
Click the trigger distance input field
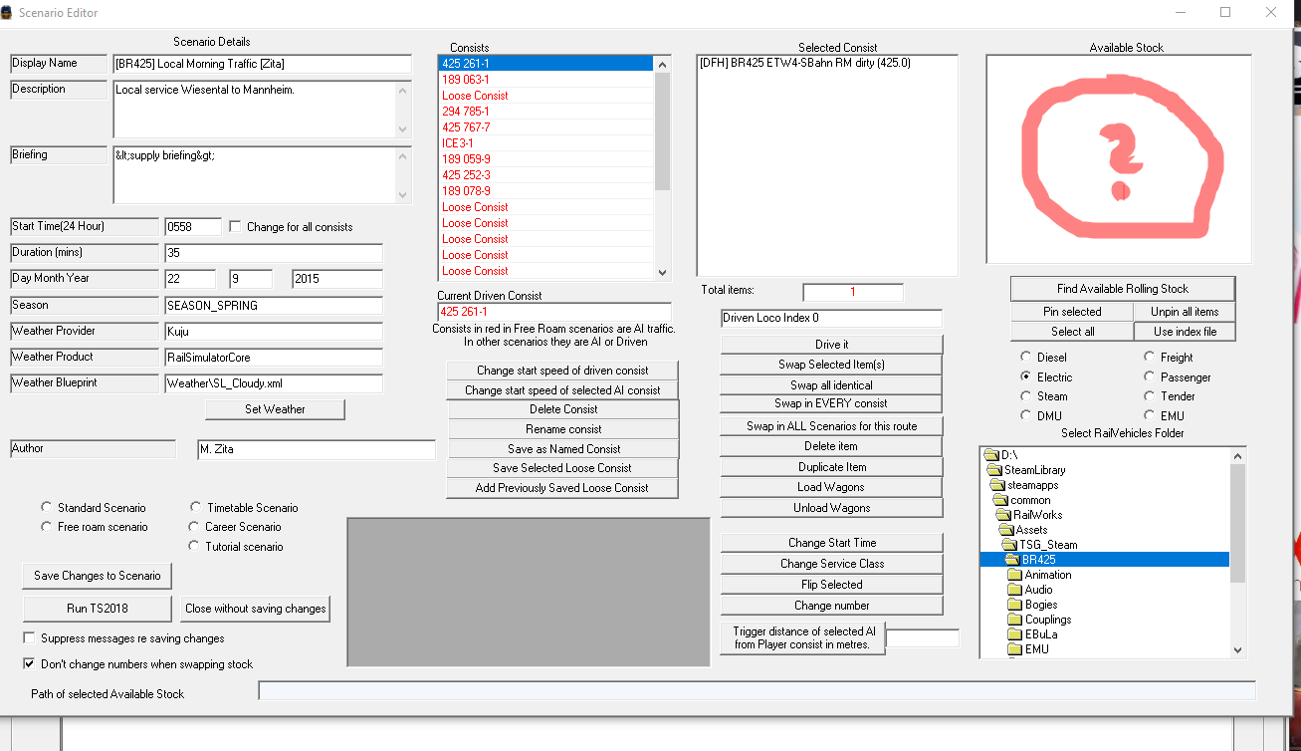tap(923, 638)
